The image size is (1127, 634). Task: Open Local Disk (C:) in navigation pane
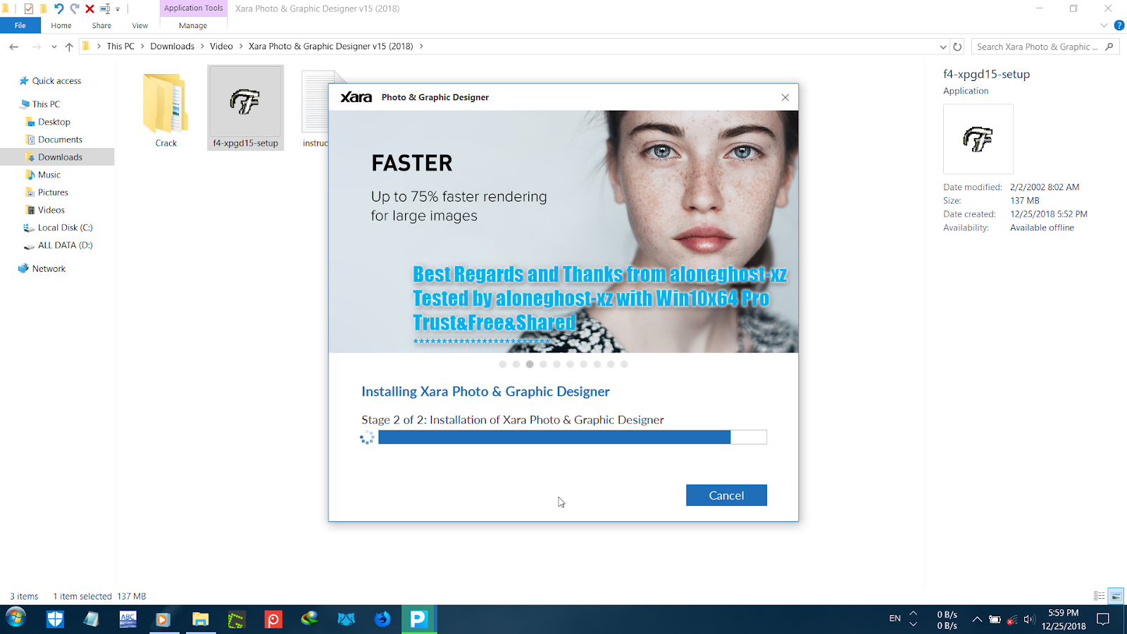click(65, 228)
